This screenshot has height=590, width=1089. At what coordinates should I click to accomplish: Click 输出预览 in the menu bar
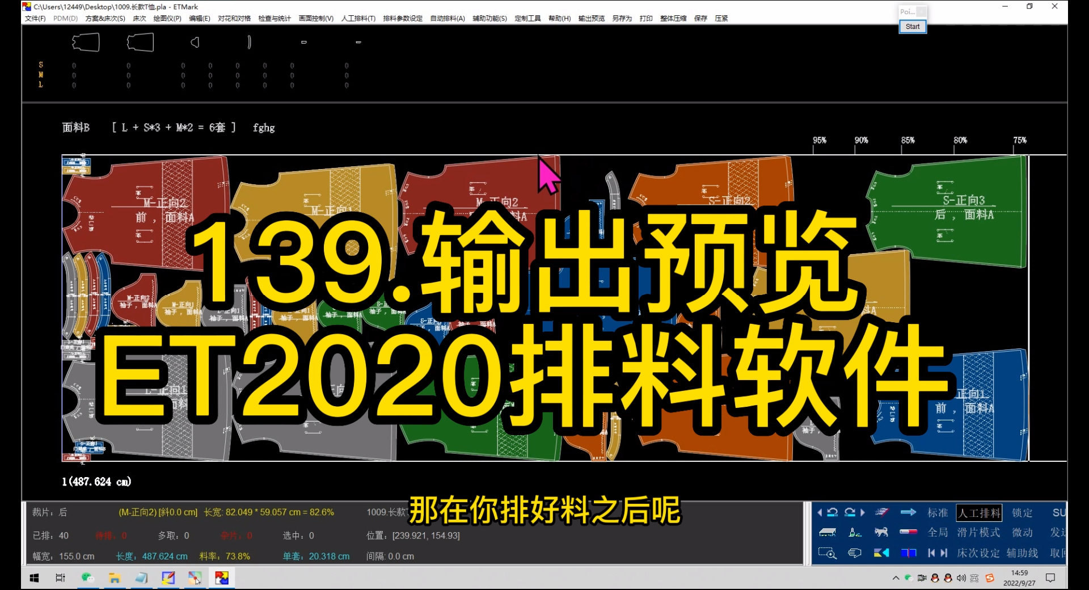click(591, 18)
